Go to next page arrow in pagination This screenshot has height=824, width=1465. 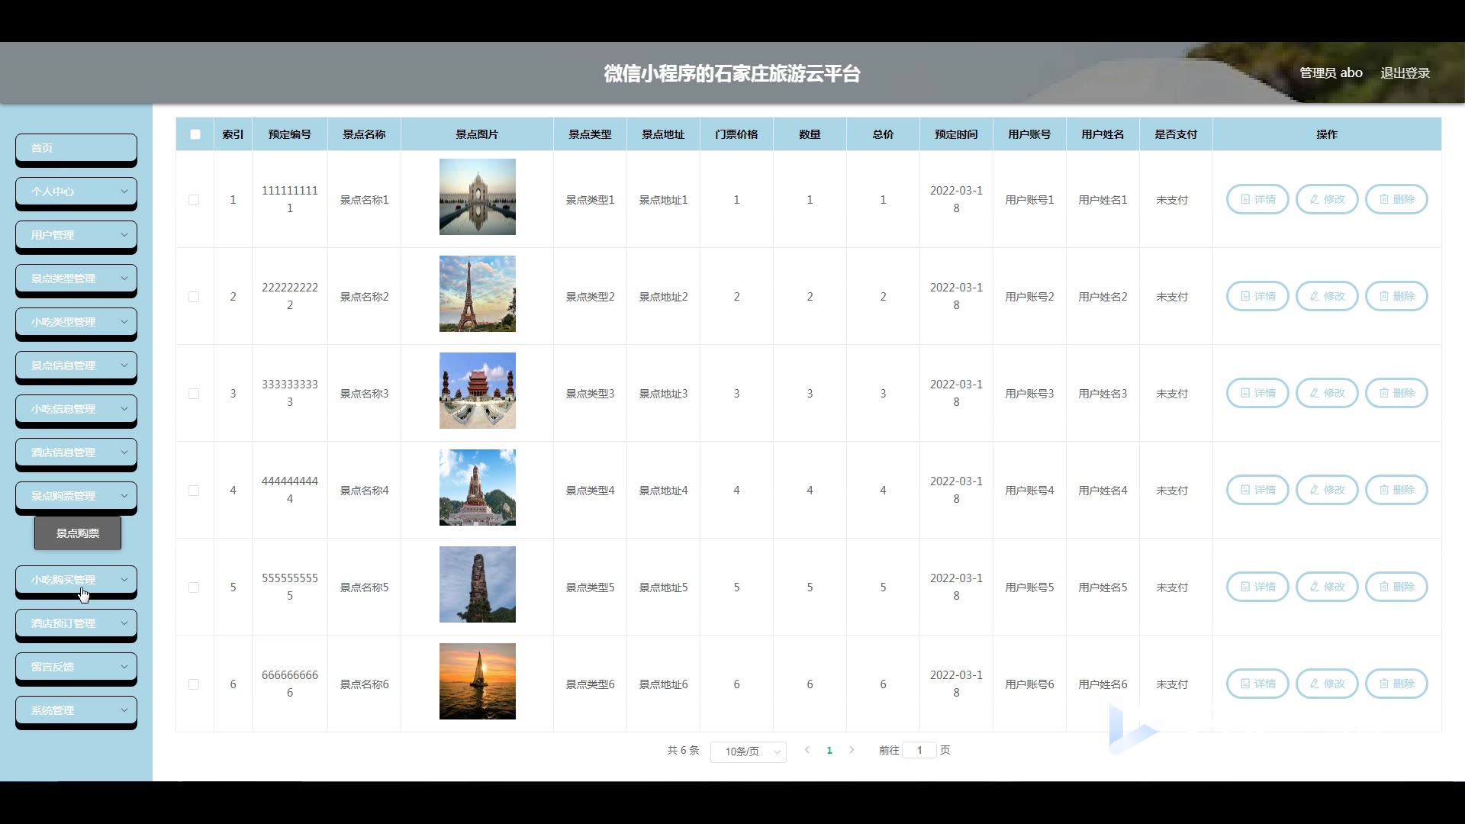click(852, 750)
